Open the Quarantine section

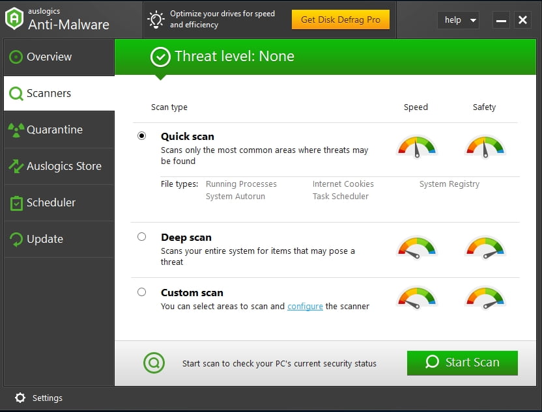click(53, 130)
